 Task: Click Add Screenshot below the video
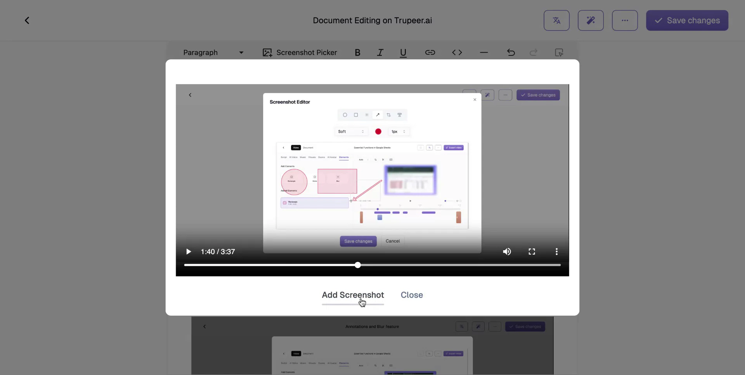click(x=352, y=295)
